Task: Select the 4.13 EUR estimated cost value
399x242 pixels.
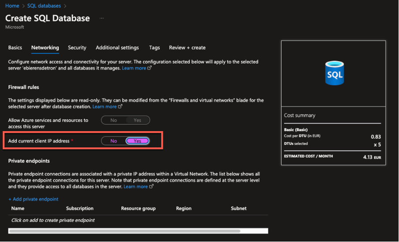Action: pos(372,157)
